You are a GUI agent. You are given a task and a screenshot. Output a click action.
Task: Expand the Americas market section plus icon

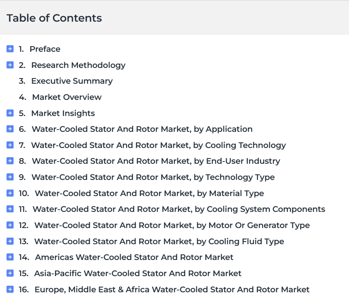click(10, 257)
